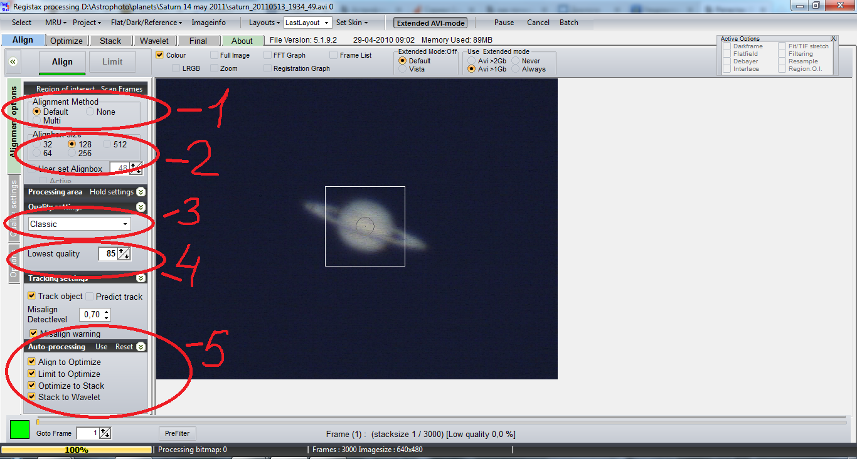Click the frame position slider track
This screenshot has height=459, width=857.
(x=439, y=422)
